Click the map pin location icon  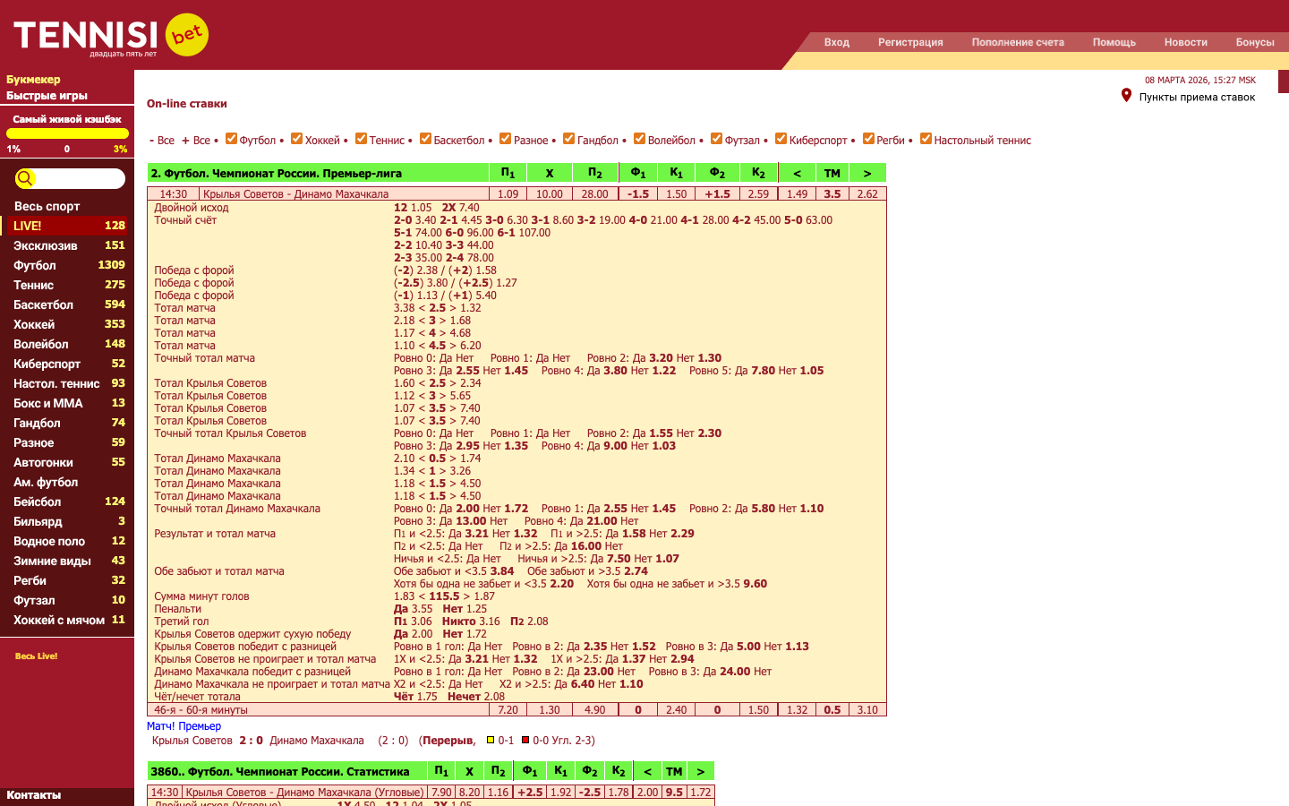point(1126,95)
